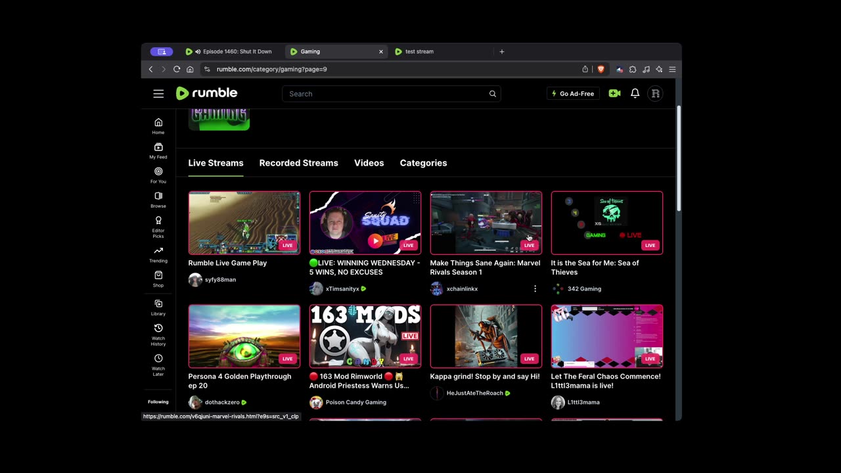Screen dimensions: 841x473
Task: Click the search magnifier icon
Action: (492, 94)
